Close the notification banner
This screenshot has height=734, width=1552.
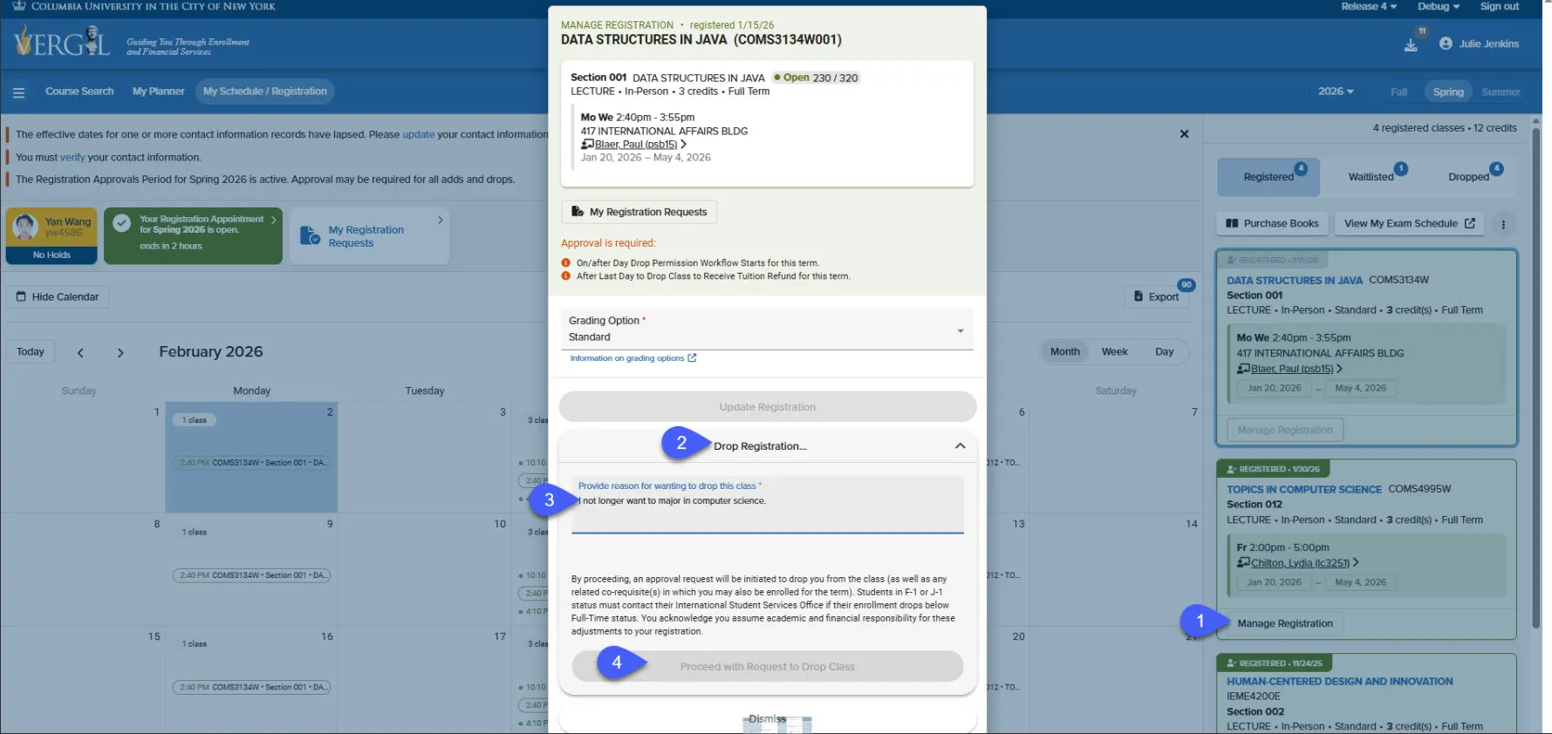tap(1184, 134)
